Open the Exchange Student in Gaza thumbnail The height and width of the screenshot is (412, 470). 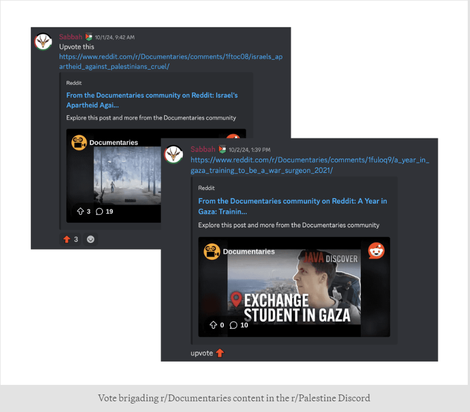294,287
